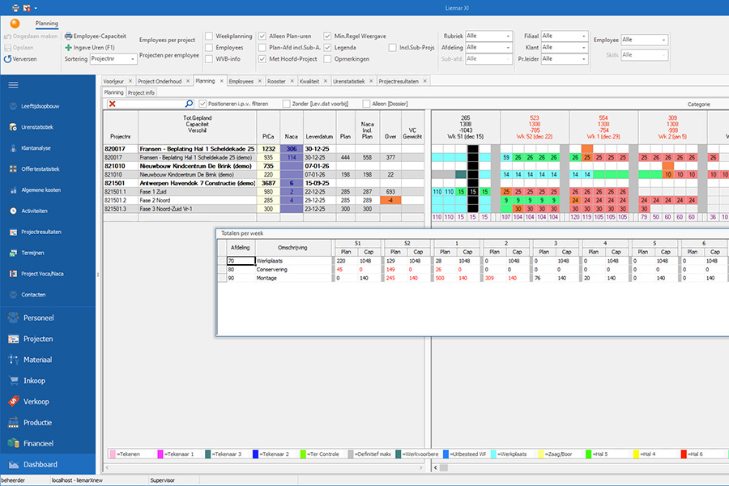Click Projecten per employee button
This screenshot has height=486, width=729.
tap(169, 55)
